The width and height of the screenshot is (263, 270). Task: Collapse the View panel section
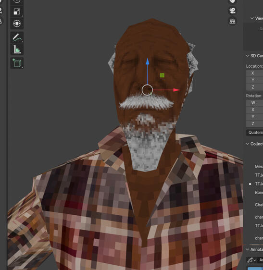point(252,18)
